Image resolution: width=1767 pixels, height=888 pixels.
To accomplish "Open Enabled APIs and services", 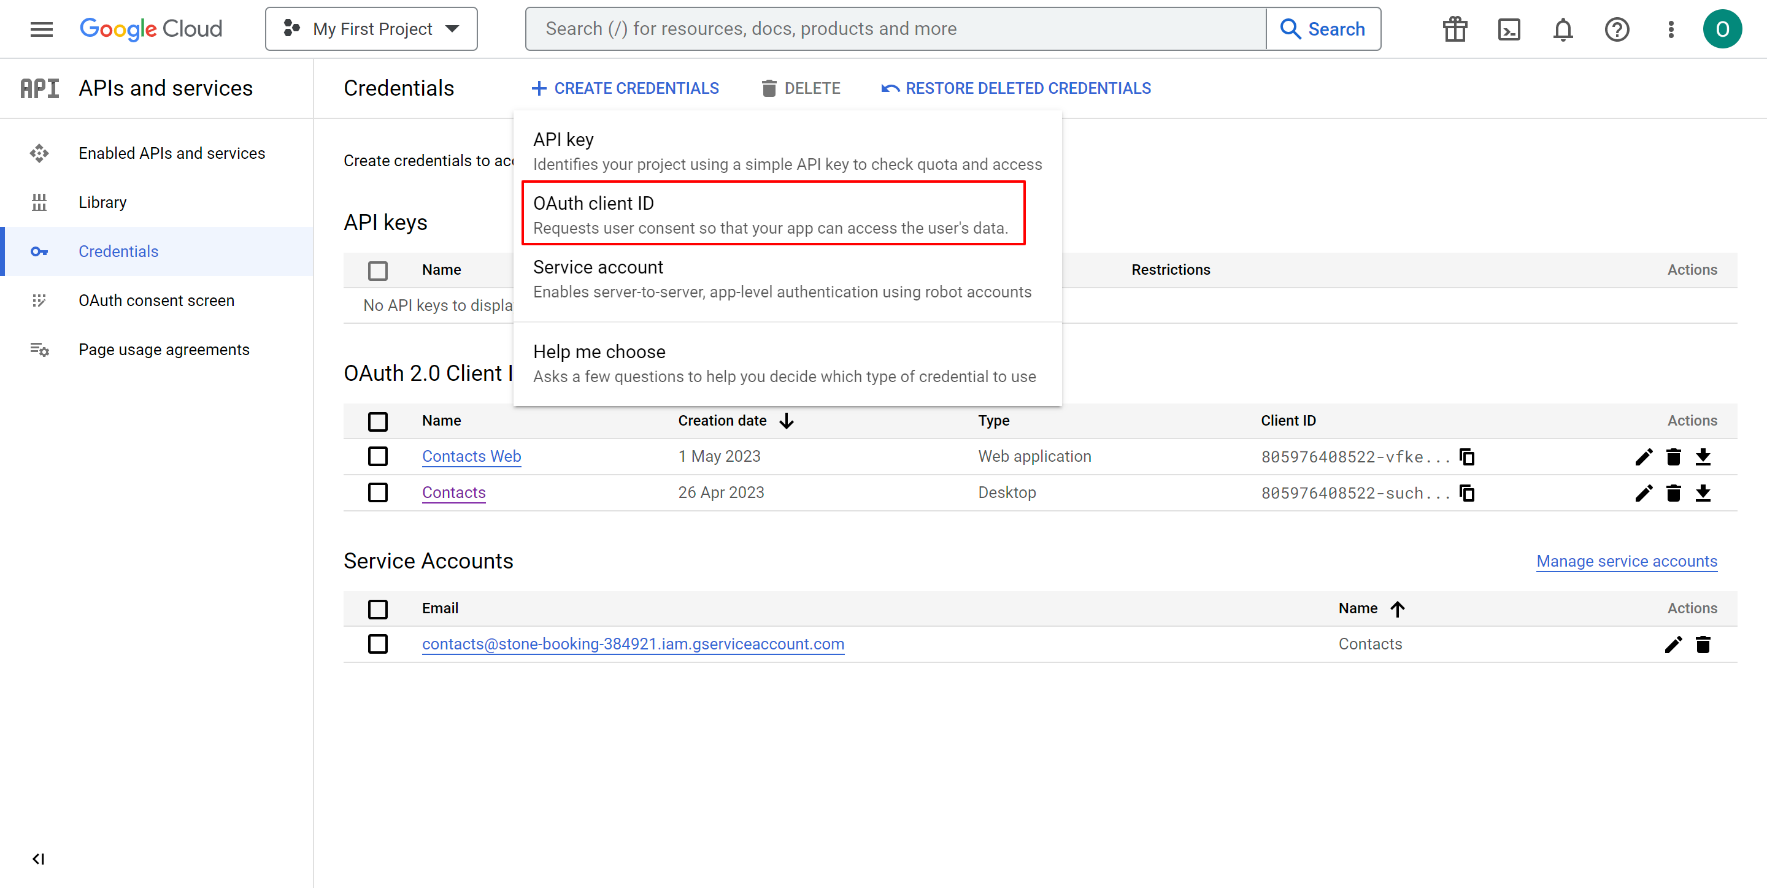I will pyautogui.click(x=158, y=153).
